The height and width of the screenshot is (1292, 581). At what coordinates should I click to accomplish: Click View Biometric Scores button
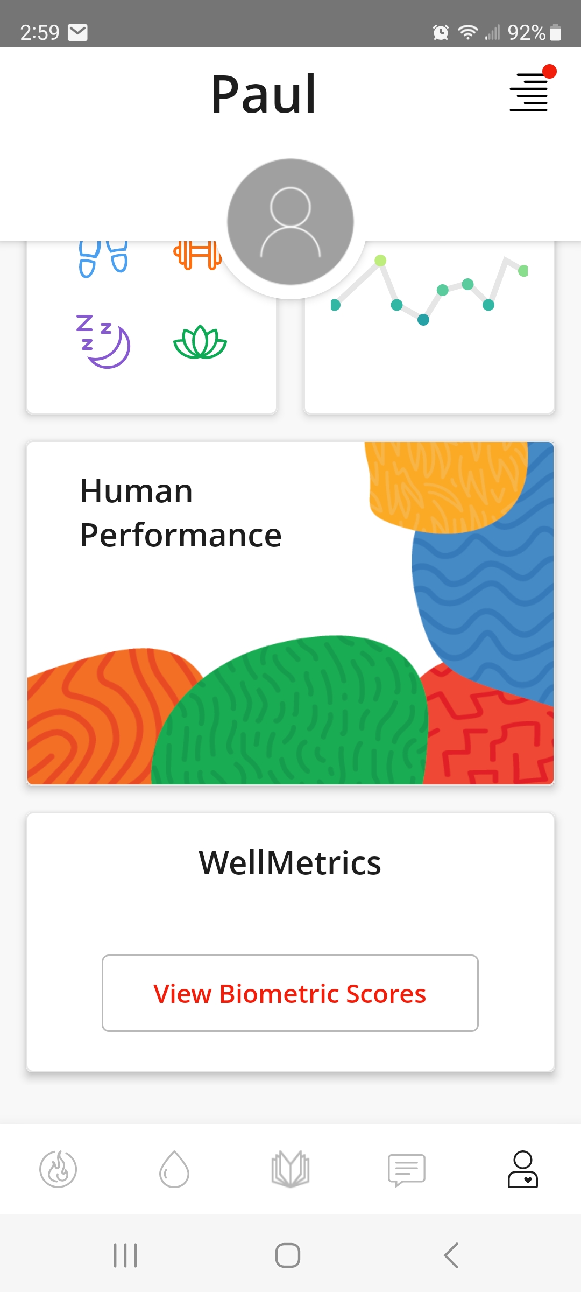tap(290, 993)
